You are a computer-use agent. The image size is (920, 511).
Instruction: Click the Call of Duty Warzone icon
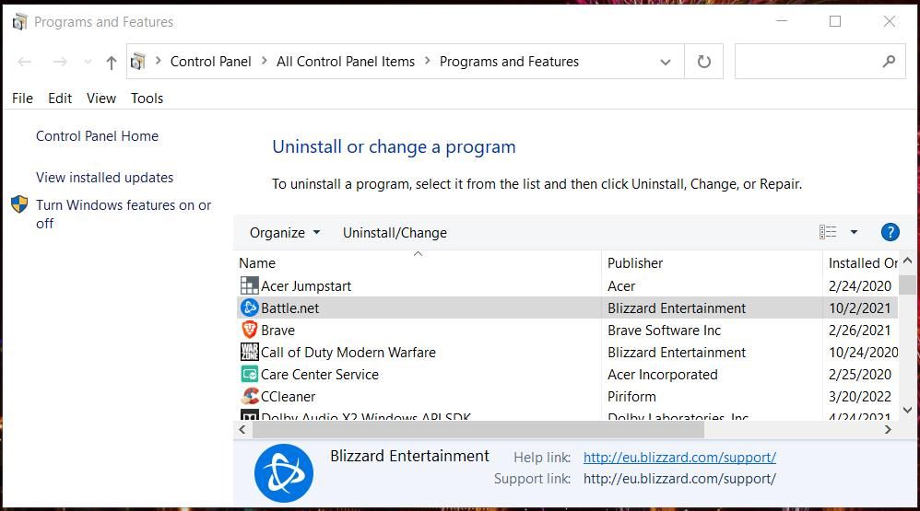(x=249, y=352)
